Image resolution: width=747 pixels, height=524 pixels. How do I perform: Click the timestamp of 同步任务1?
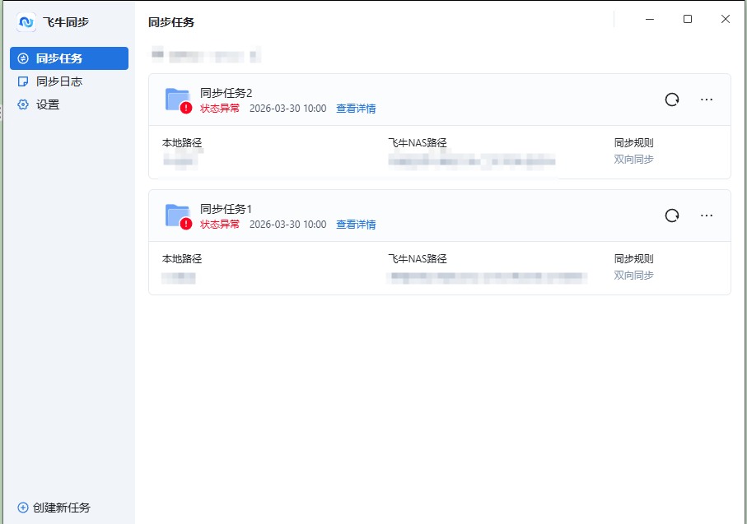(x=288, y=225)
